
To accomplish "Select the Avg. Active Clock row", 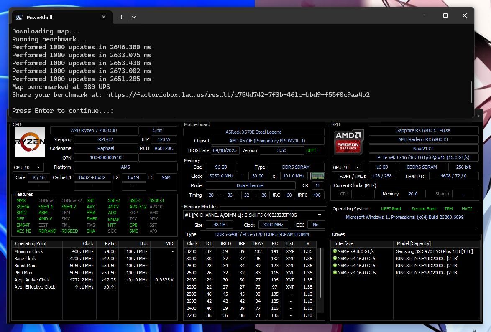I will coord(94,280).
